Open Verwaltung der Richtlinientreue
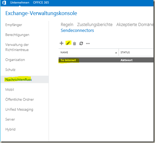The width and height of the screenshot is (155, 143). [17, 47]
